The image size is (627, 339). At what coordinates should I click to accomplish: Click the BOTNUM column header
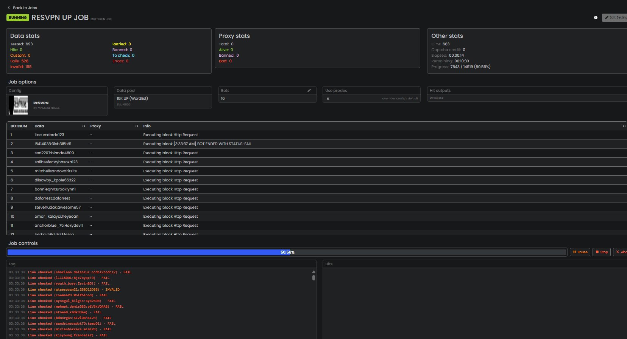coord(19,126)
